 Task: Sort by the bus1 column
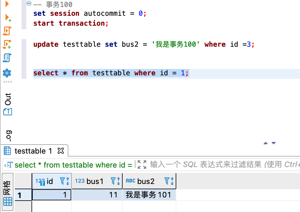click(x=118, y=181)
